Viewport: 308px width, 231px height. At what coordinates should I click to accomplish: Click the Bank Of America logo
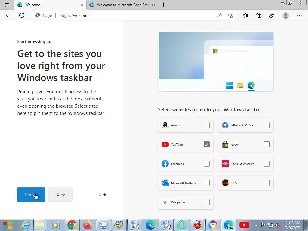[x=225, y=164]
